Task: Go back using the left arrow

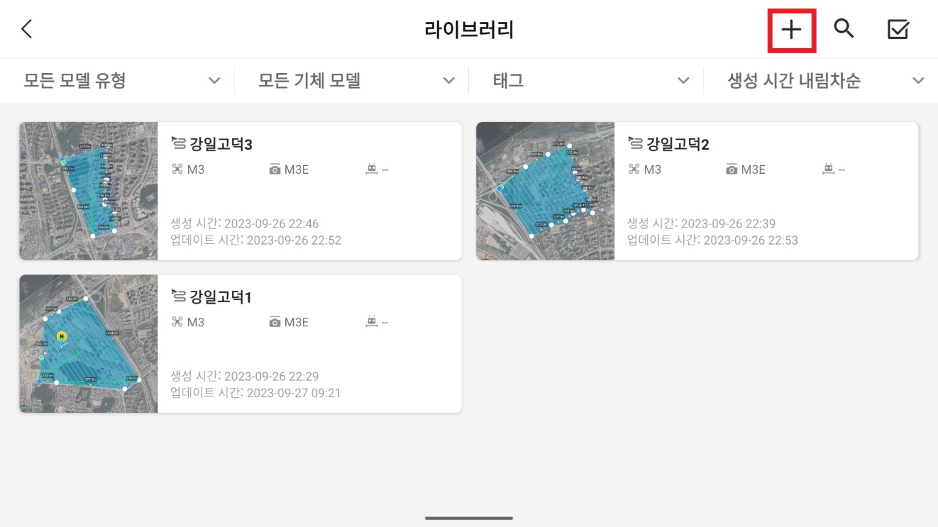Action: (26, 29)
